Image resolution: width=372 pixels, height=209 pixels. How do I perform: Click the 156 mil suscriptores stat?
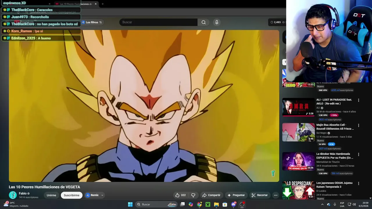coord(342,173)
